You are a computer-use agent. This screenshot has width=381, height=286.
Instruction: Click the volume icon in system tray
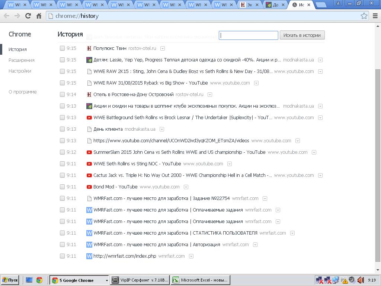(361, 280)
